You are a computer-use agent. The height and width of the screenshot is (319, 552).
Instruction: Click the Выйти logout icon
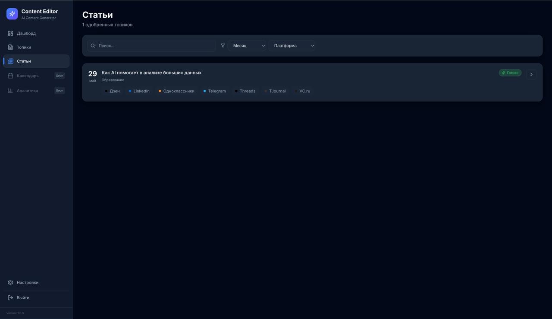tap(10, 297)
